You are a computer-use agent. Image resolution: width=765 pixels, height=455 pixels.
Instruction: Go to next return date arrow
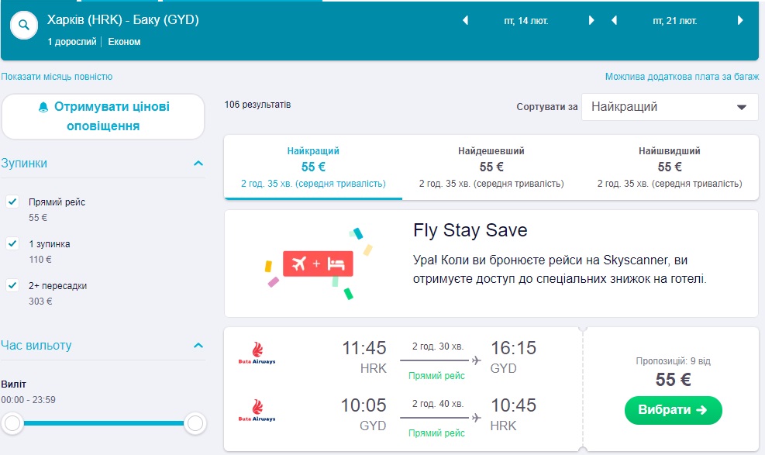tap(741, 21)
